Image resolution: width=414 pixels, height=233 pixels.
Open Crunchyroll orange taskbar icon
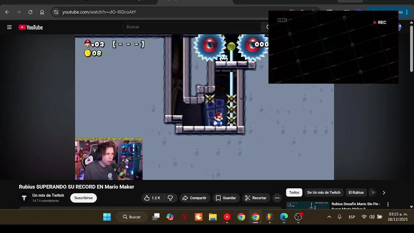[x=199, y=217]
